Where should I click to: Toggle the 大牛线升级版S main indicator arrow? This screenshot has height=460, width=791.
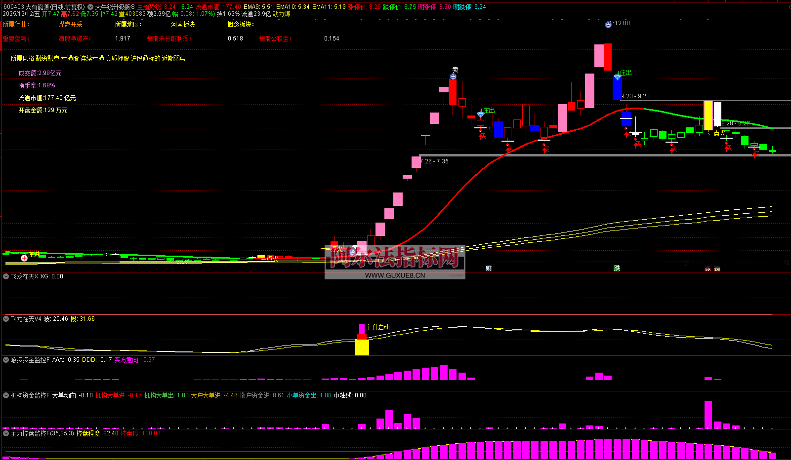coord(90,7)
